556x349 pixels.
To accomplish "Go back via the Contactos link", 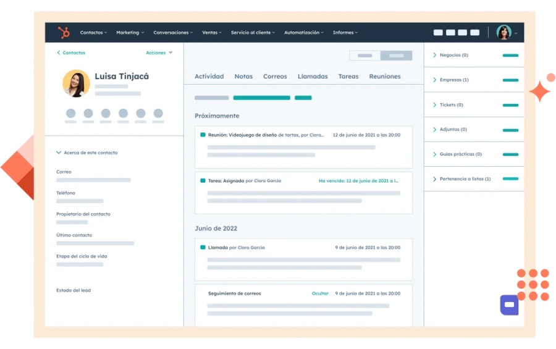I will coord(71,53).
